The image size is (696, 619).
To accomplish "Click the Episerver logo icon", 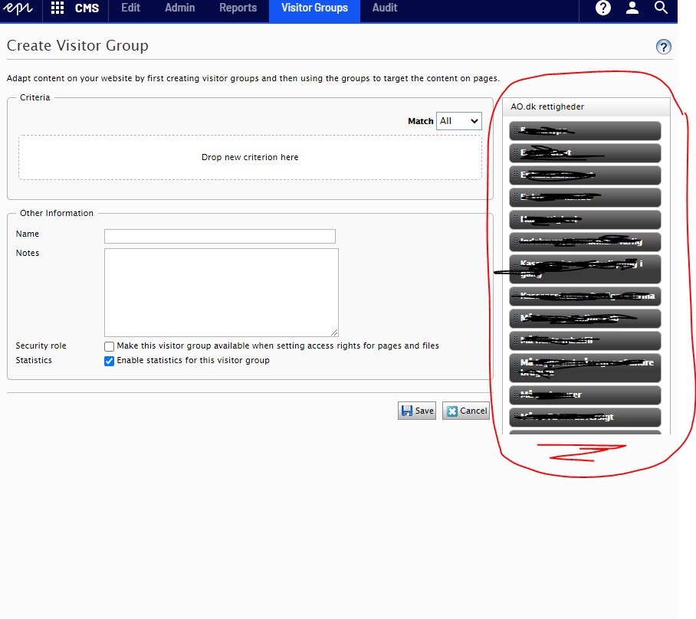I will click(18, 8).
